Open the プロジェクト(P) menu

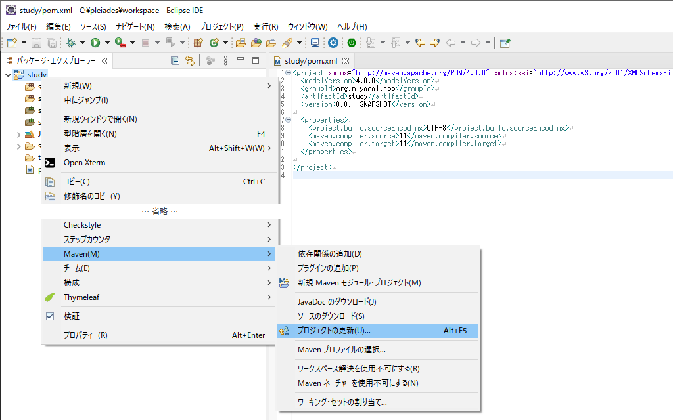pos(221,26)
